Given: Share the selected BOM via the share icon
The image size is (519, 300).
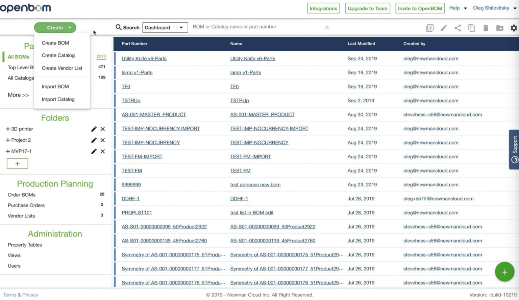Looking at the screenshot, I should [x=458, y=28].
